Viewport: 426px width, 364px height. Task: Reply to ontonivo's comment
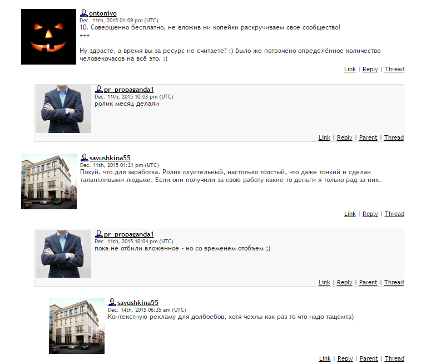click(x=370, y=69)
